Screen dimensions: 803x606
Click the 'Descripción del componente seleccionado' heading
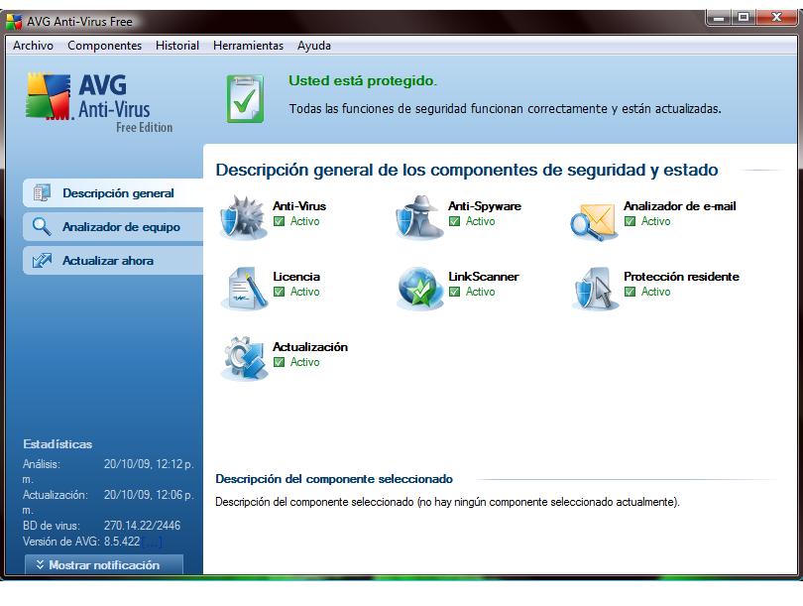coord(334,479)
